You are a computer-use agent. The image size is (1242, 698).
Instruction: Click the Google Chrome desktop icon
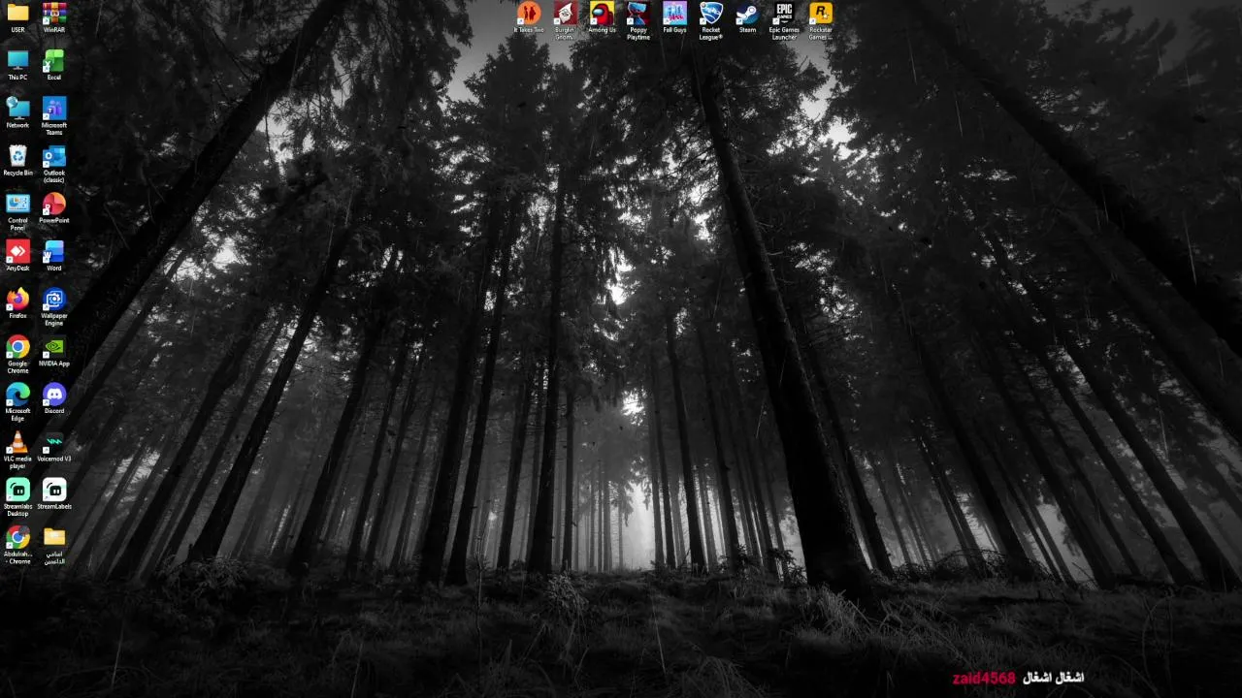point(17,354)
